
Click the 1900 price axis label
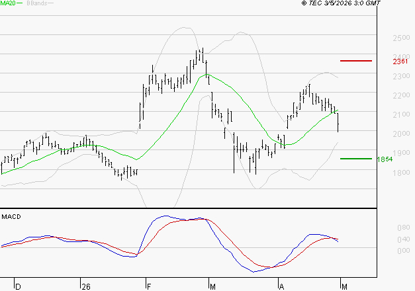point(401,153)
